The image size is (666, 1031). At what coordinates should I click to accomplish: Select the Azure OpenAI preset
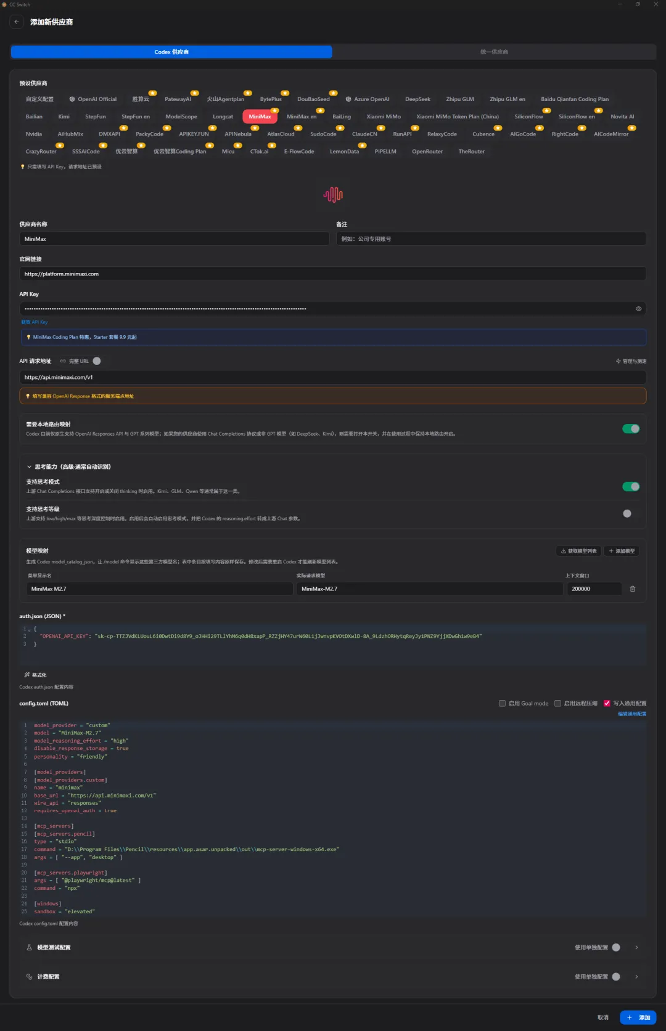coord(368,99)
